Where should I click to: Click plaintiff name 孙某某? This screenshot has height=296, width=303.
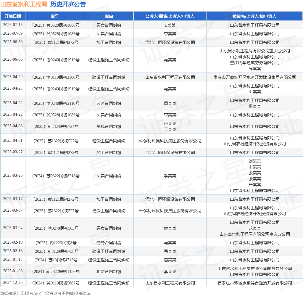pos(170,123)
